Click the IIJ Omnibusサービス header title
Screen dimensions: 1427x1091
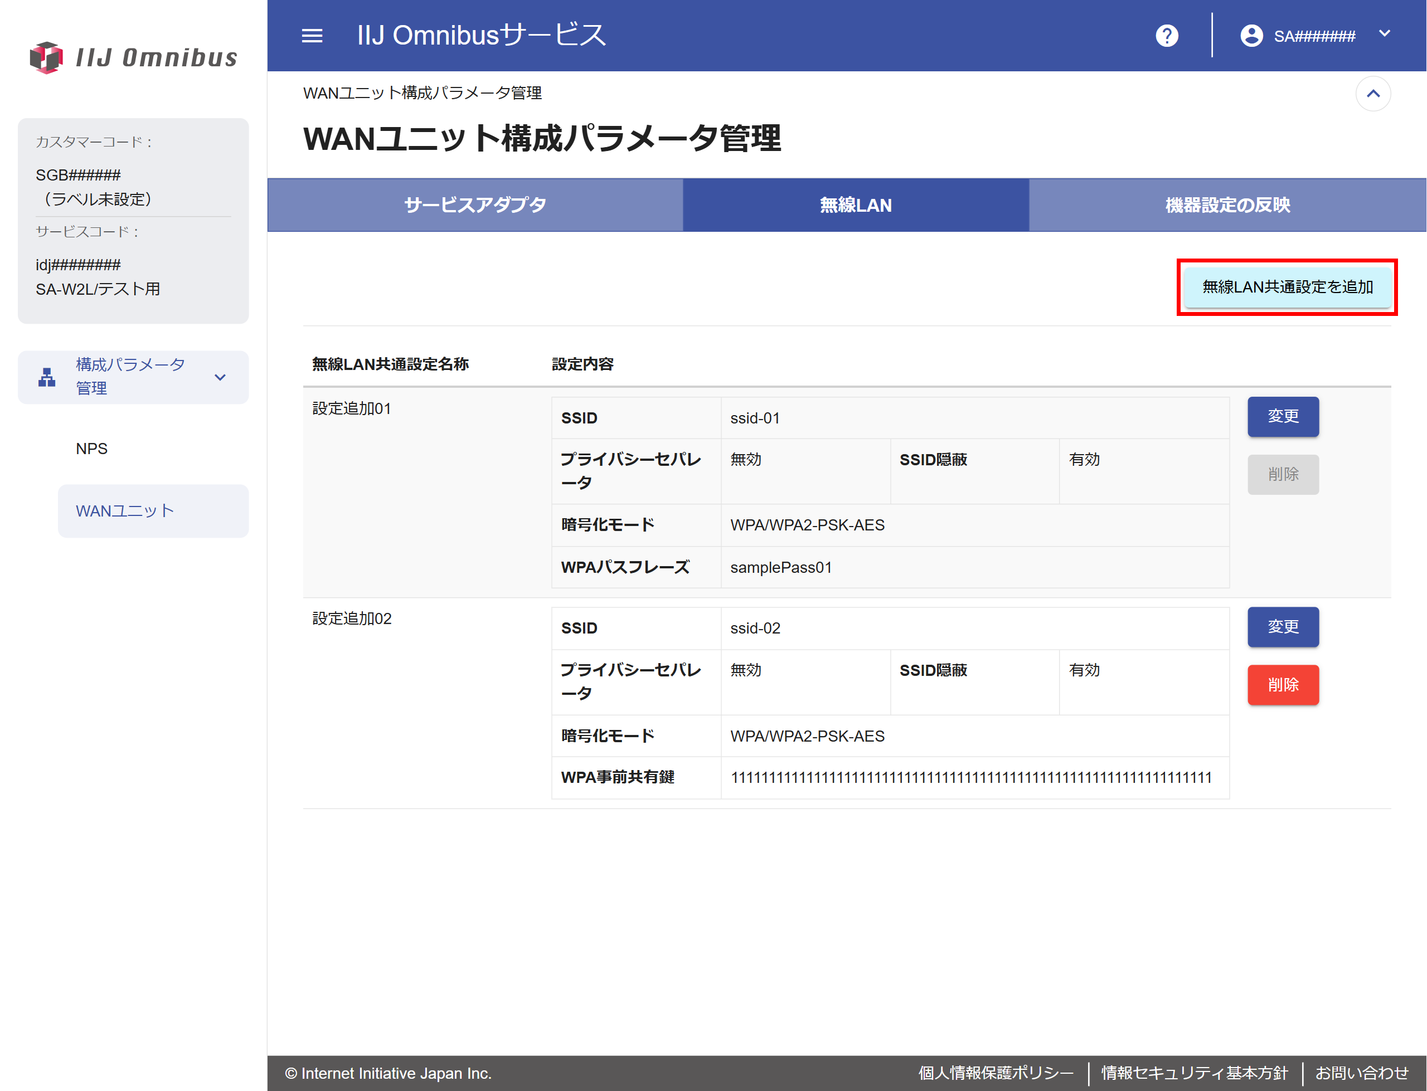(x=481, y=35)
